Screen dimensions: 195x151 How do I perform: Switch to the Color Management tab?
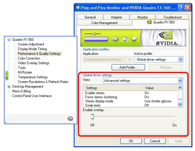click(x=104, y=23)
